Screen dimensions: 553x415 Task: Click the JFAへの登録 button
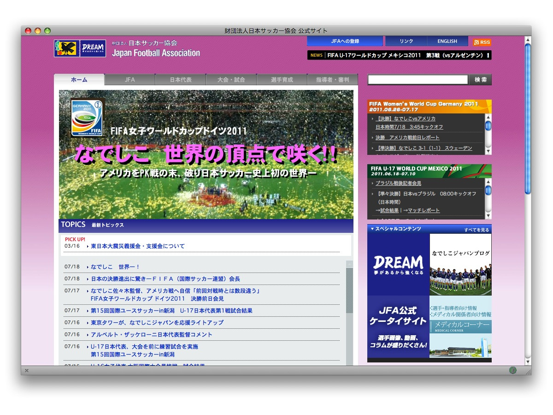pyautogui.click(x=345, y=41)
